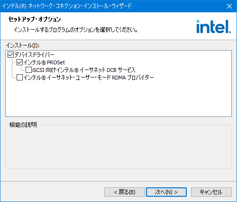This screenshot has height=202, width=237.
Task: Go back with the 戻る(B) button
Action: coord(125,192)
